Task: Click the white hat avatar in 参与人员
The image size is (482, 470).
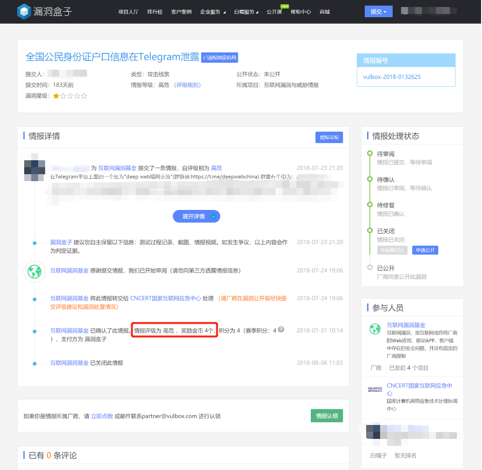Action: click(x=373, y=432)
